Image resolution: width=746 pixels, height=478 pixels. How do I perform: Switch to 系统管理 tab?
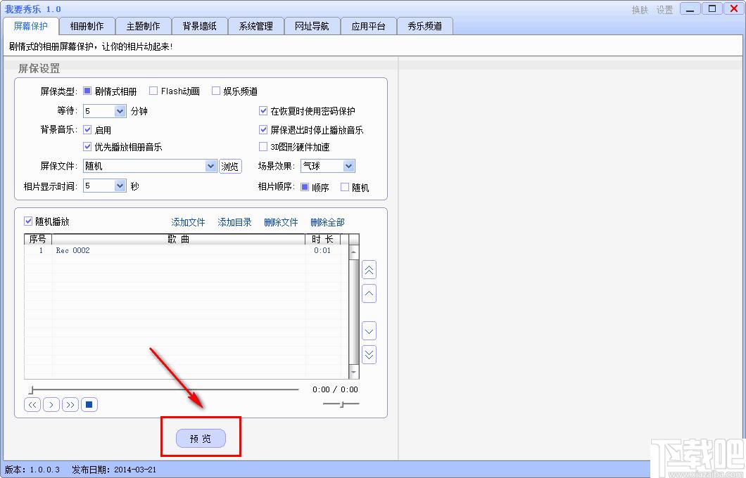pyautogui.click(x=256, y=26)
